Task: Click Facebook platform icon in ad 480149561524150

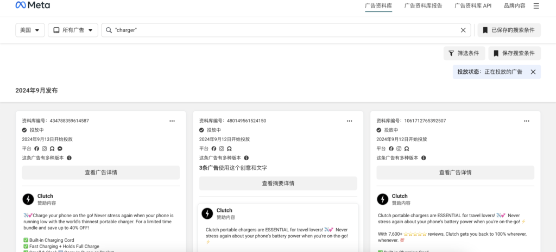Action: point(214,149)
